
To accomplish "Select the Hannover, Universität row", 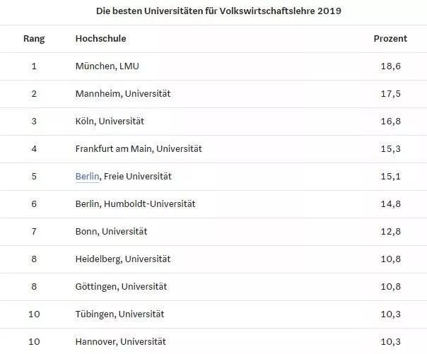I will pyautogui.click(x=213, y=341).
